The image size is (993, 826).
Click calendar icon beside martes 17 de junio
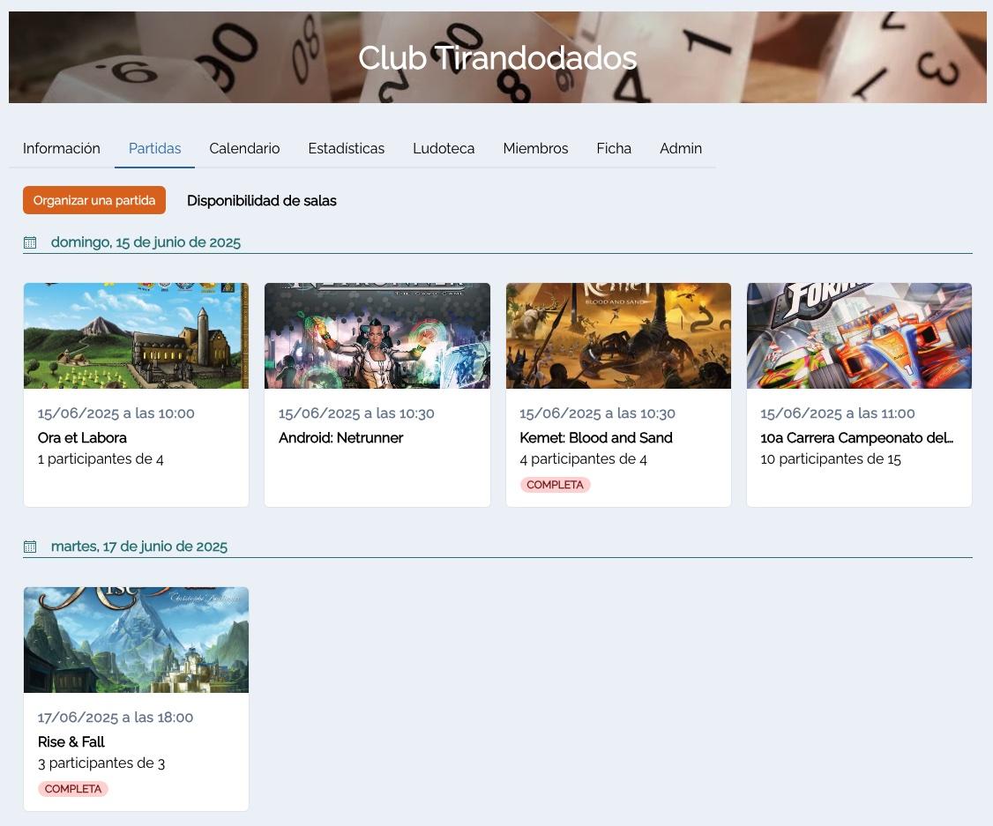tap(30, 547)
